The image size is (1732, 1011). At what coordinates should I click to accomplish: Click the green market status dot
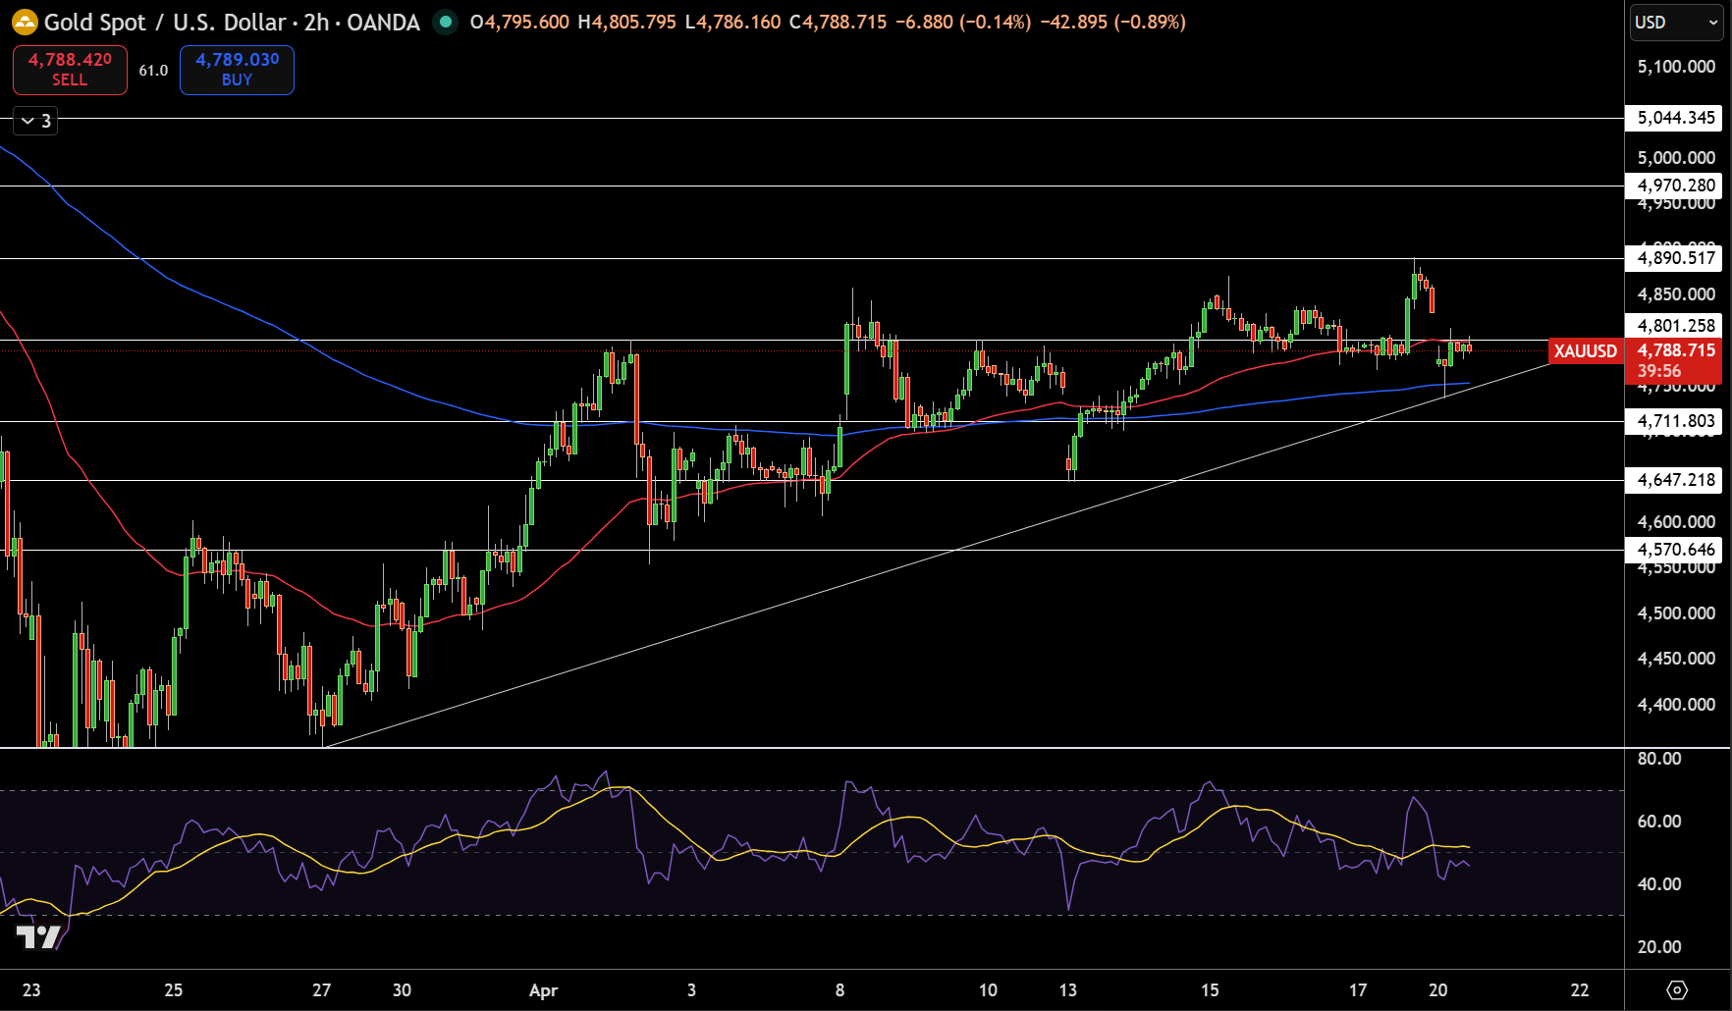point(446,22)
